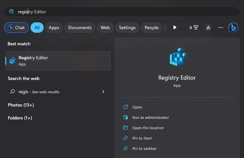The image size is (244, 158).
Task: Click the magnifier icon beside regis web result
Action: coord(13,92)
